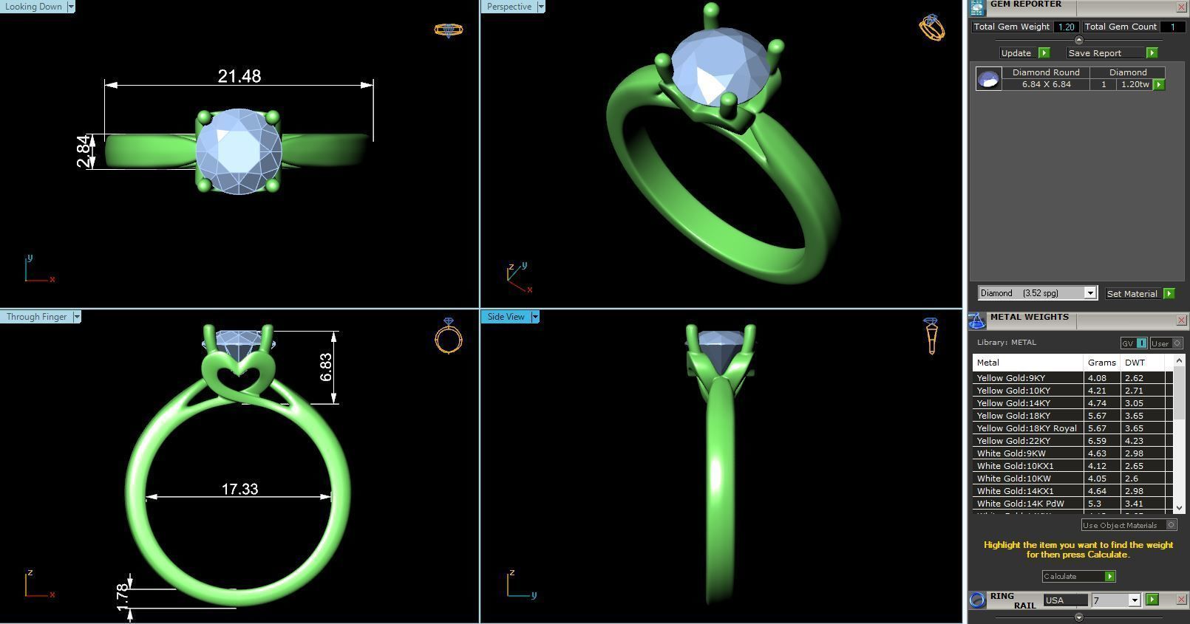Click the Gem Reporter panel icon
Screen dimensions: 1190x624
[x=977, y=7]
